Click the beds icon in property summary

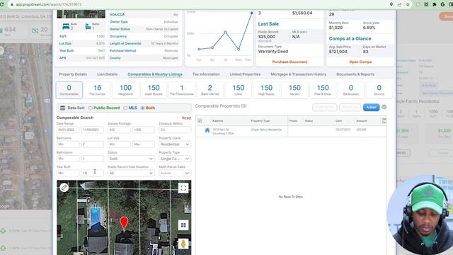66,27
